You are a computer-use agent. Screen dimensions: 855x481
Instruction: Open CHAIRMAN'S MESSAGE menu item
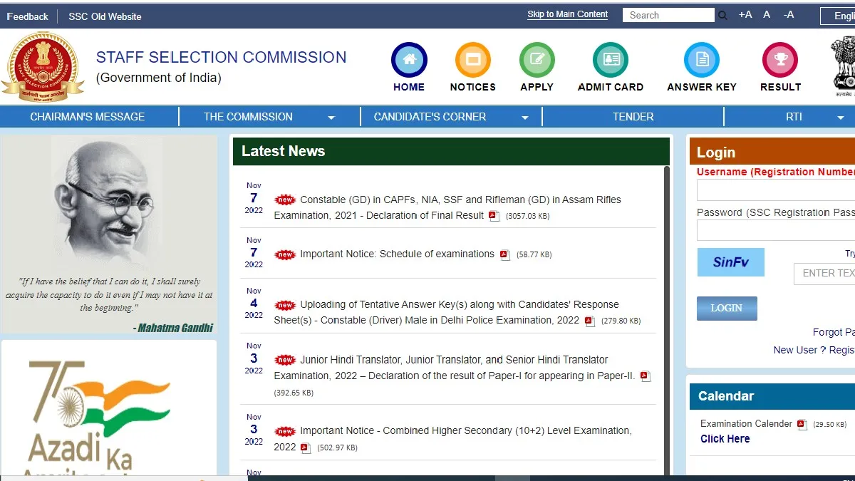88,117
